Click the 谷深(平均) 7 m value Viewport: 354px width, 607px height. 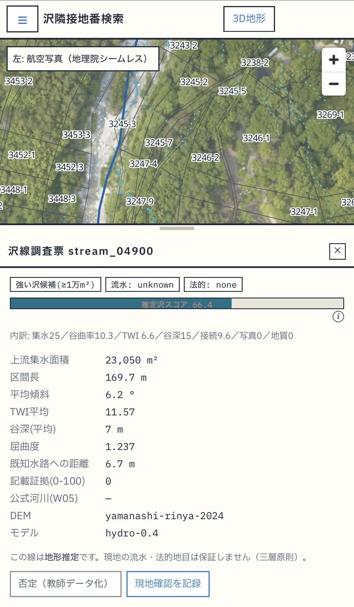tap(114, 429)
